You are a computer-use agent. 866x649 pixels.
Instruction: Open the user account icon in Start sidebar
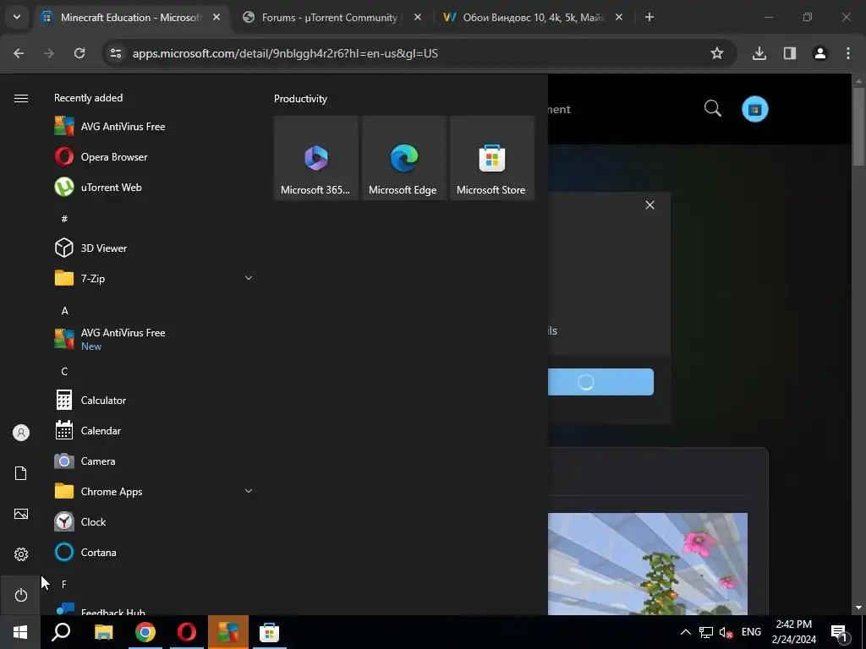(x=21, y=433)
